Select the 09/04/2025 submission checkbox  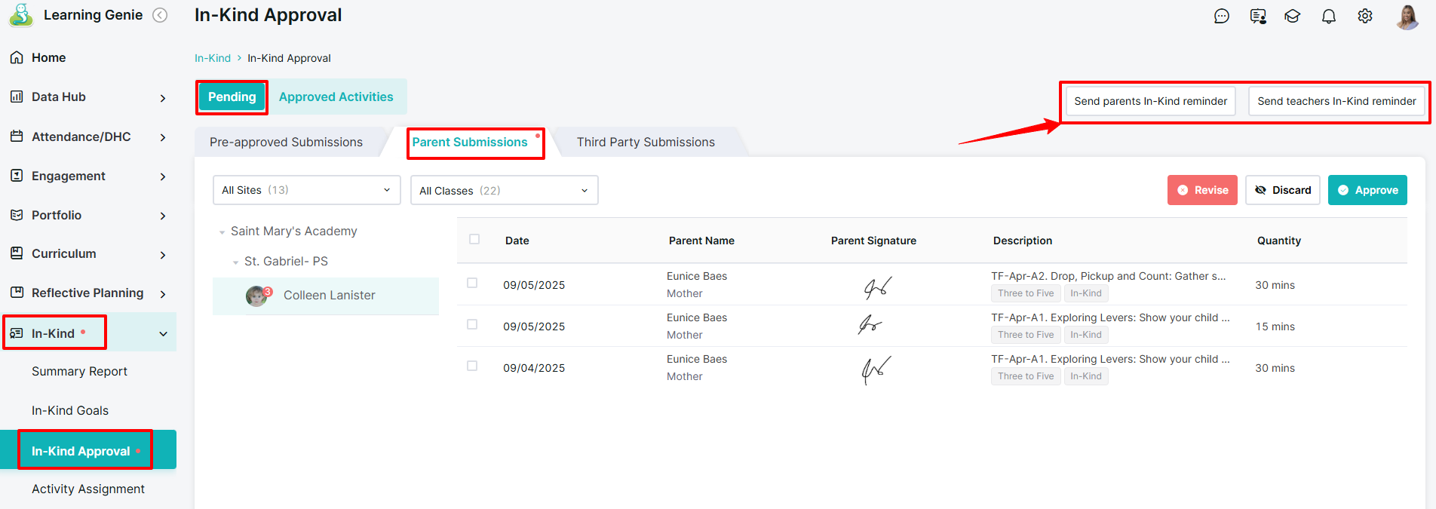pyautogui.click(x=472, y=366)
